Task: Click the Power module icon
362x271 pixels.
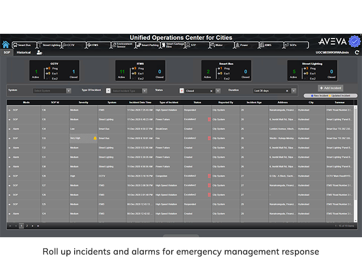Action: 237,45
